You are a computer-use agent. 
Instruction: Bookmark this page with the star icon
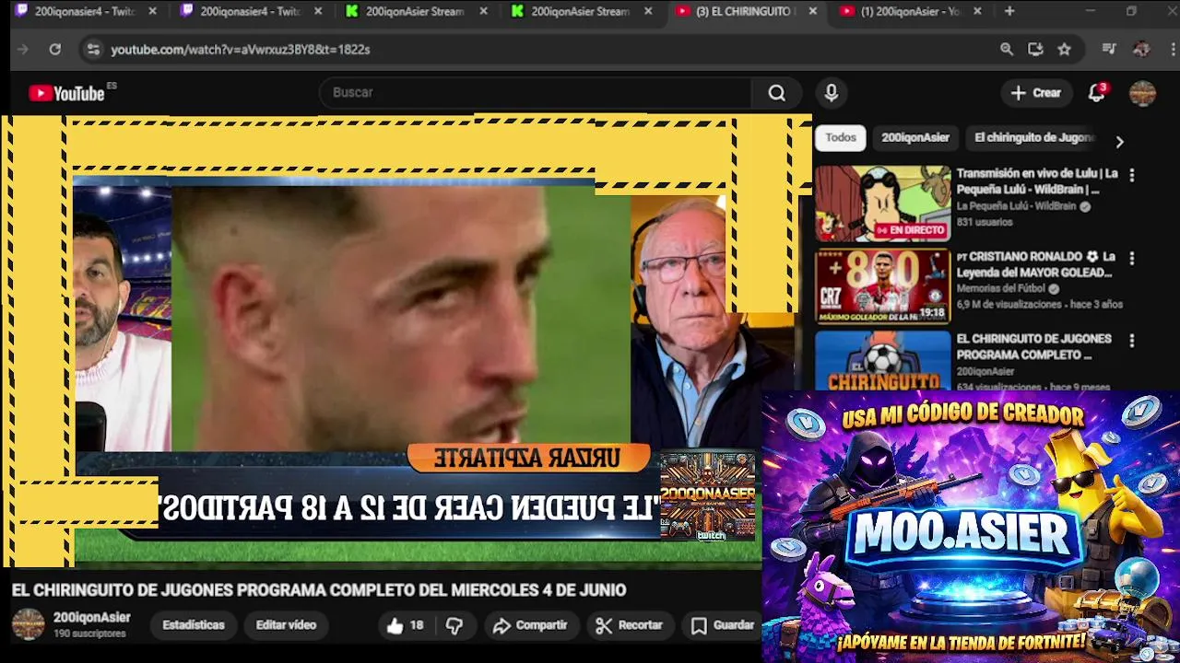pos(1065,50)
